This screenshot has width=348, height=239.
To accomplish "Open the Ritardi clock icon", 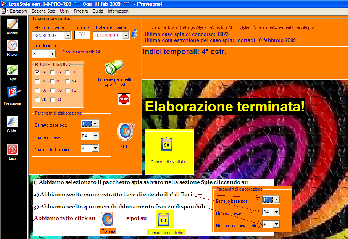I will (x=12, y=45).
